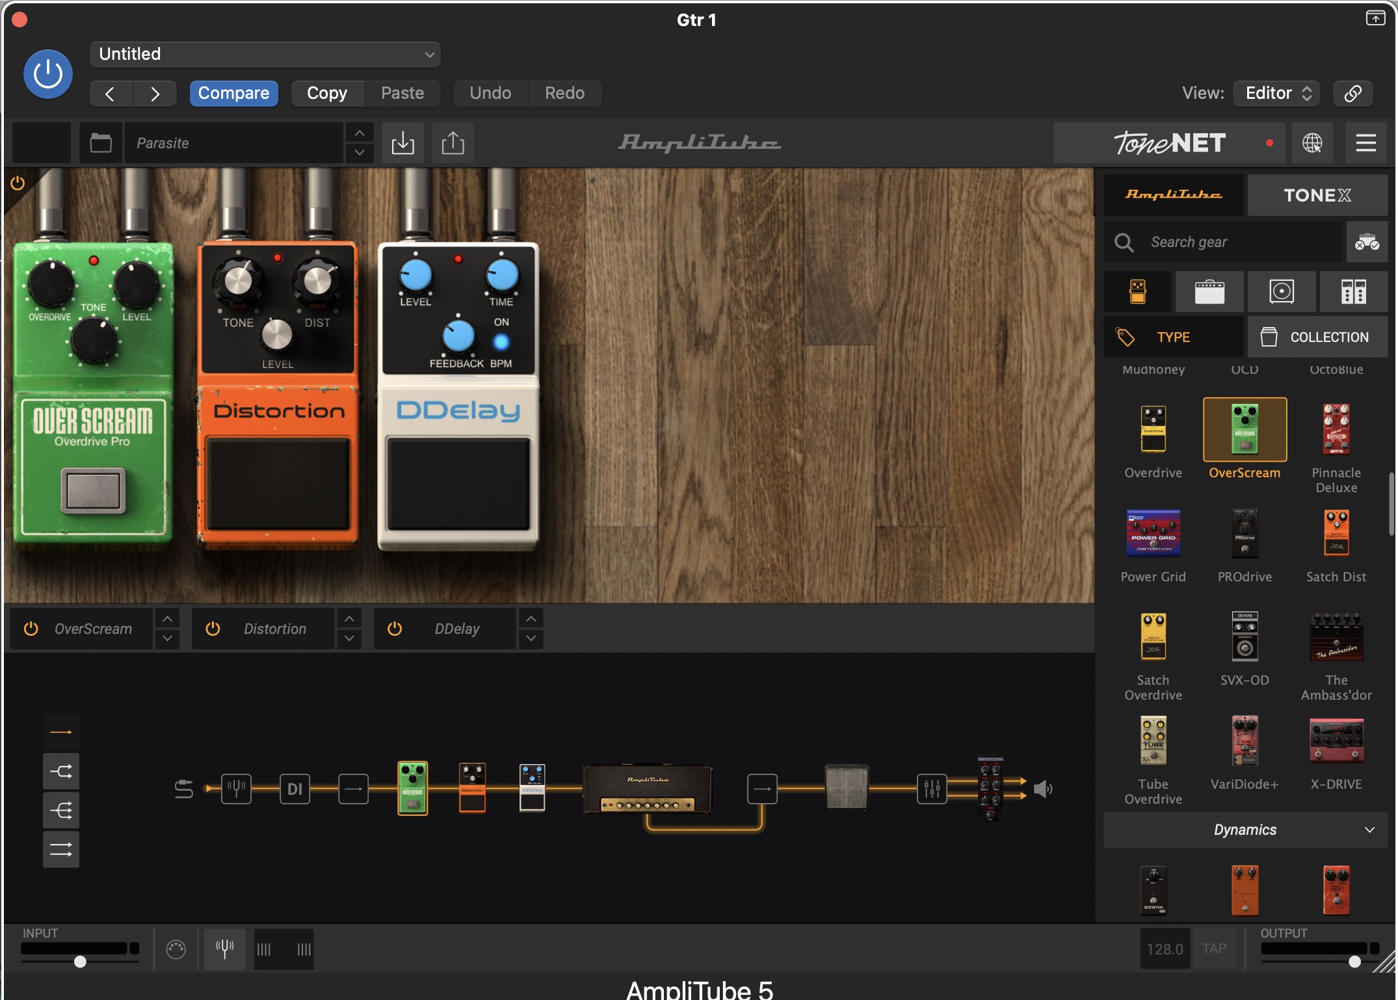Open the cabinet gear category icon
This screenshot has height=1000, width=1398.
tap(1282, 292)
